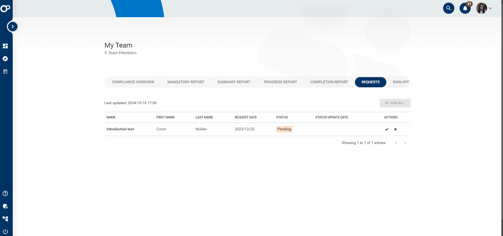Image resolution: width=503 pixels, height=236 pixels.
Task: Switch to Completion Report tab
Action: point(329,82)
